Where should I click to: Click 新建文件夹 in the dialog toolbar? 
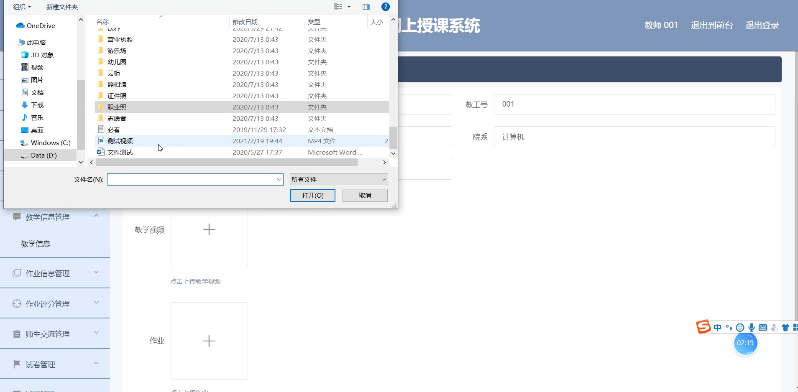click(x=62, y=7)
